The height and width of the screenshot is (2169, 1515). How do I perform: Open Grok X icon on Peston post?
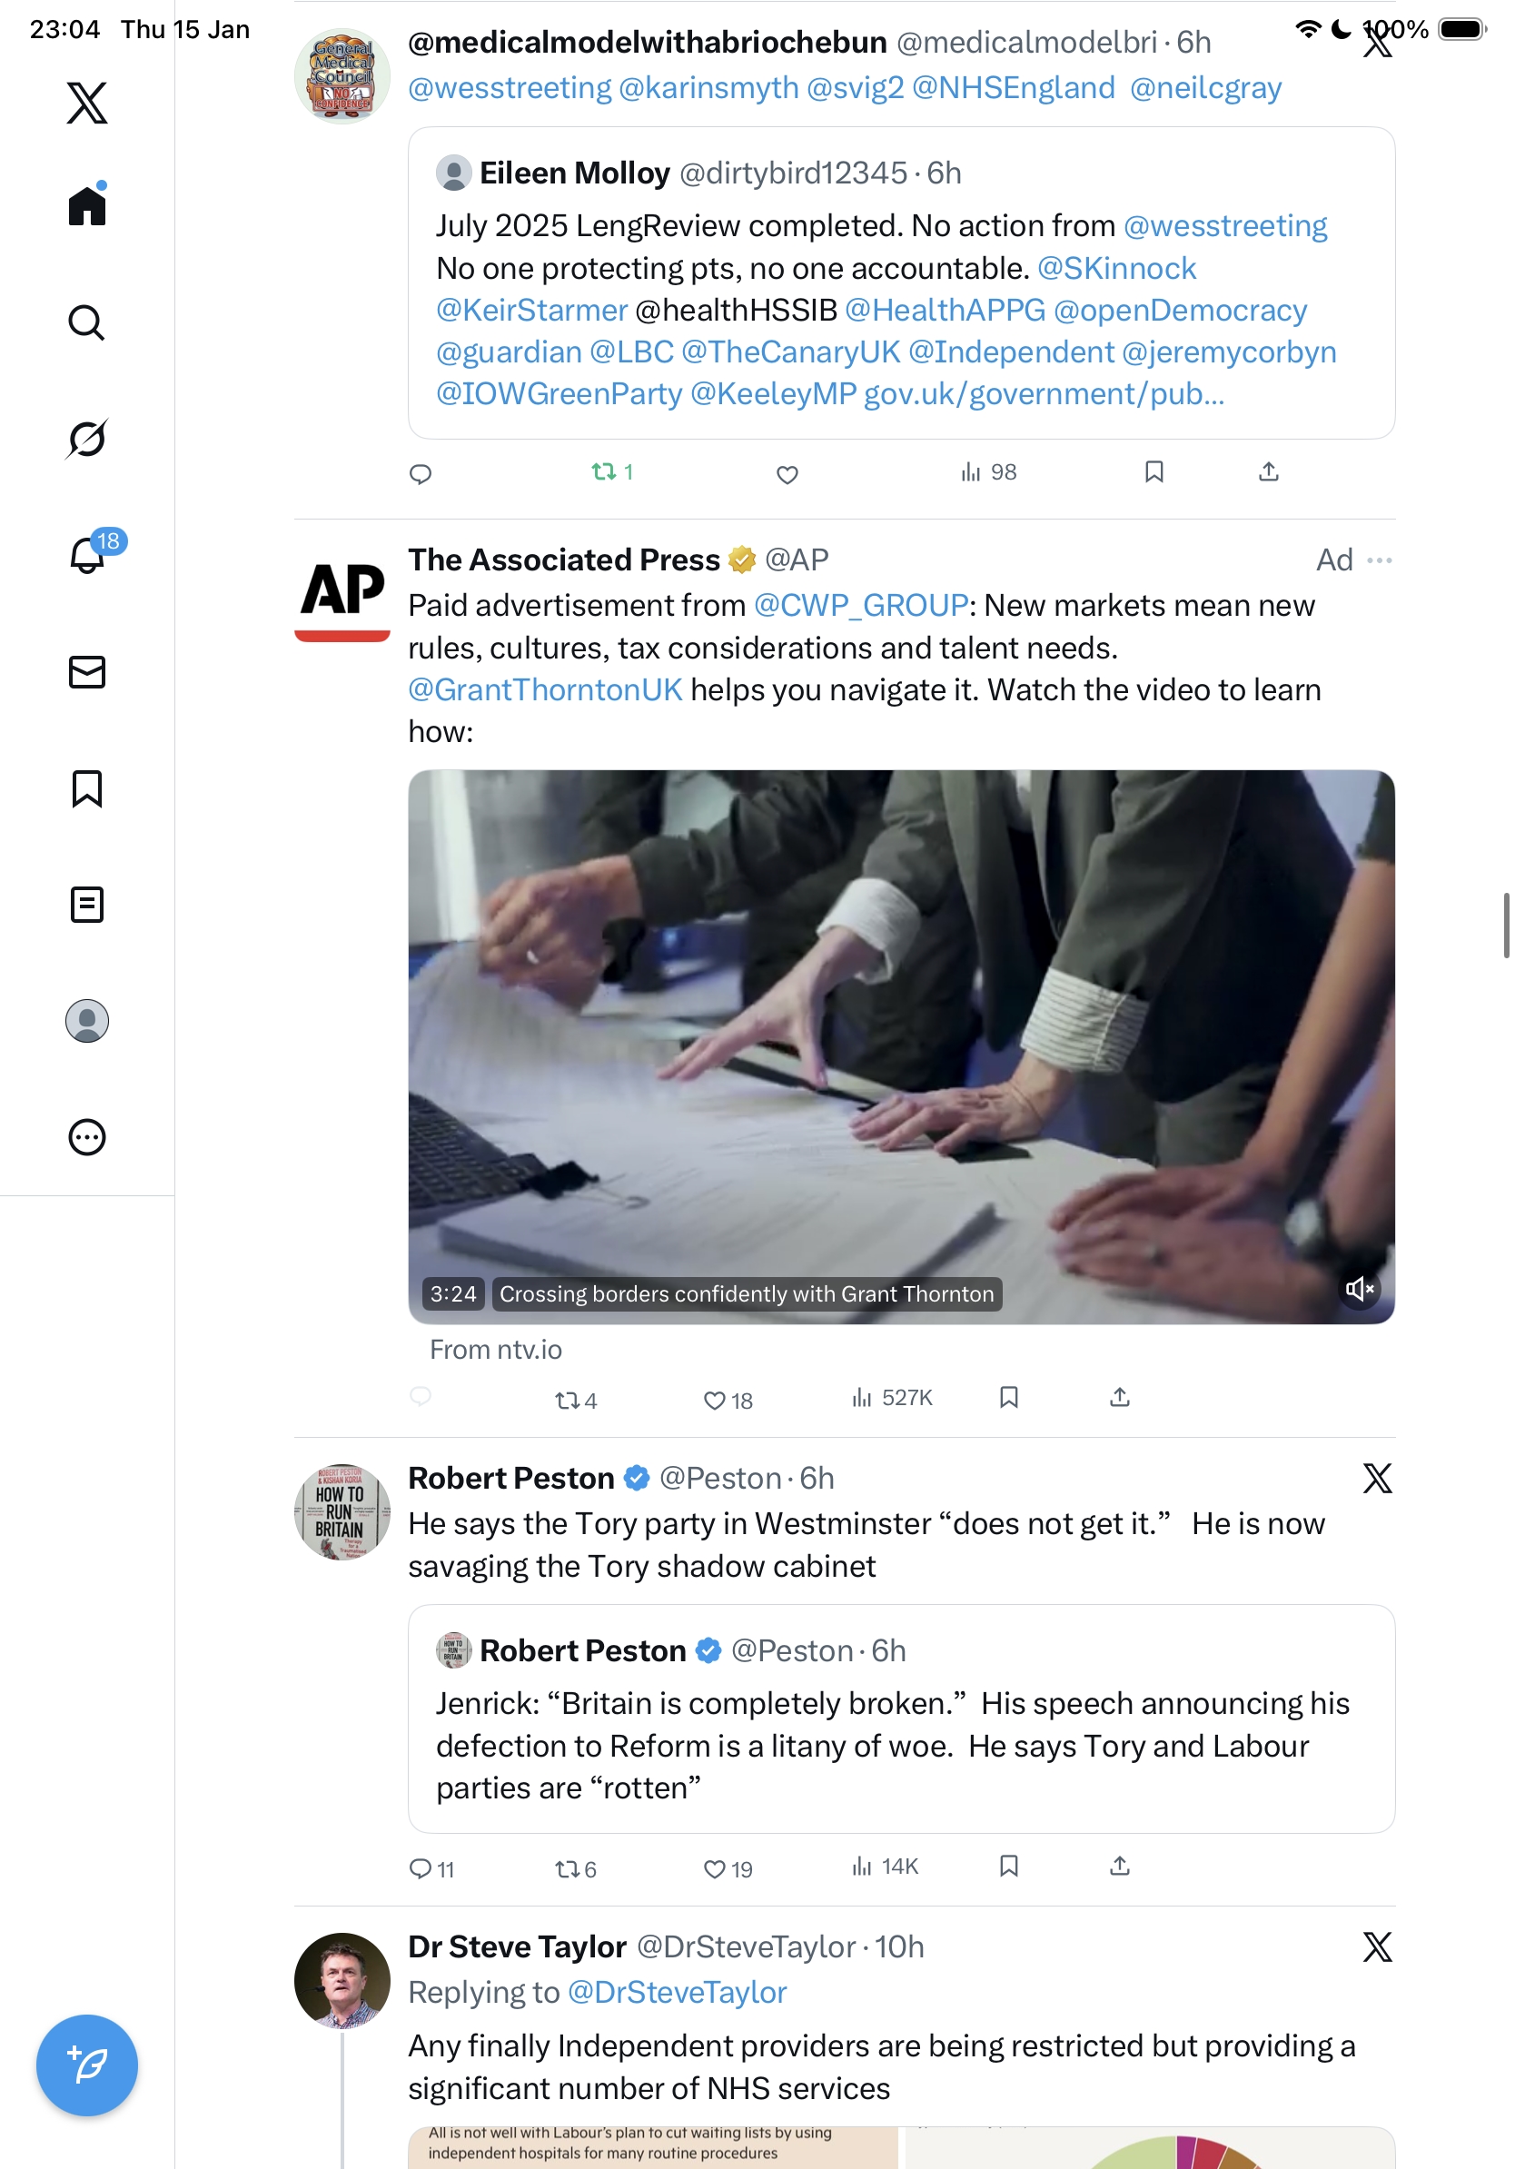pyautogui.click(x=1377, y=1478)
